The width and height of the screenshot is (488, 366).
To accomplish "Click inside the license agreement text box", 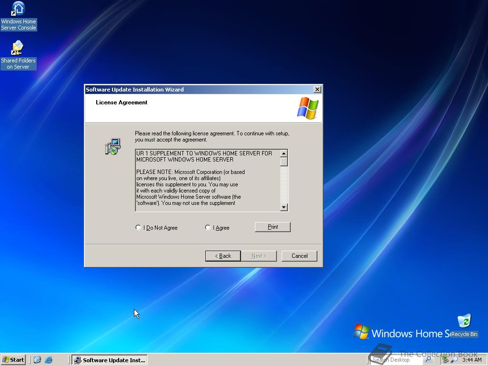I will (x=208, y=181).
